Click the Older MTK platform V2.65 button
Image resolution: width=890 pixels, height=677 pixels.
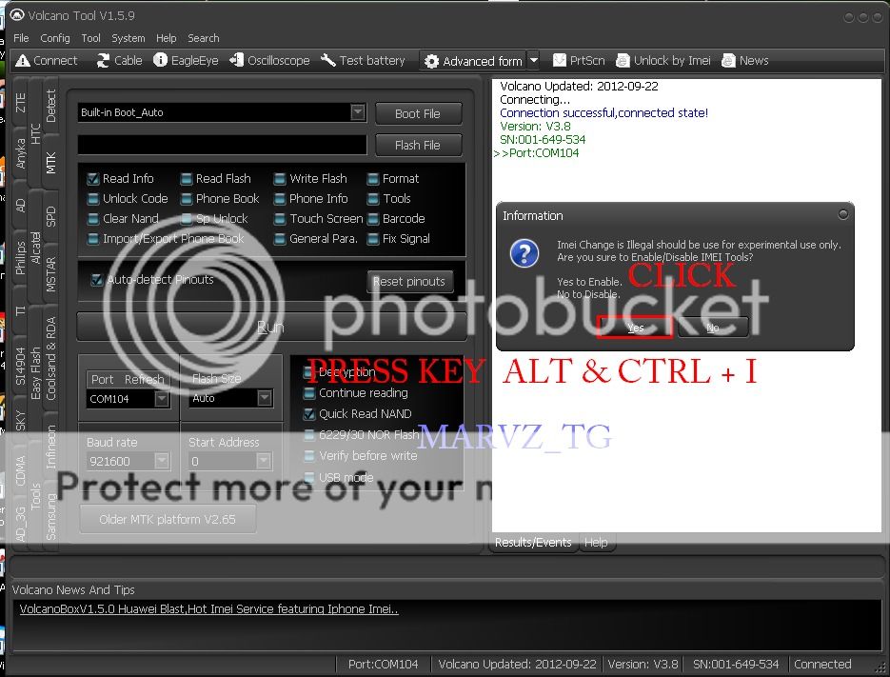168,519
